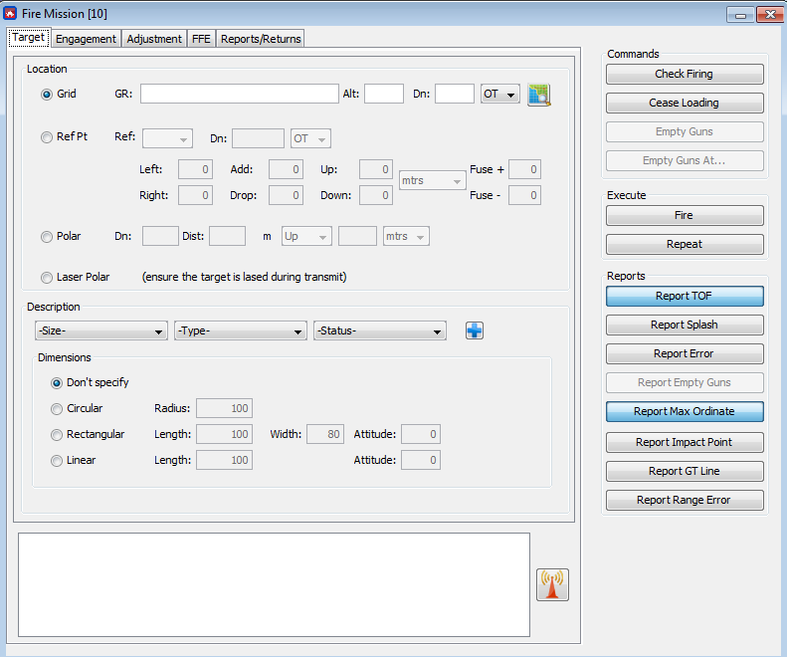Click the blue plus add description icon
This screenshot has height=657, width=787.
point(475,330)
